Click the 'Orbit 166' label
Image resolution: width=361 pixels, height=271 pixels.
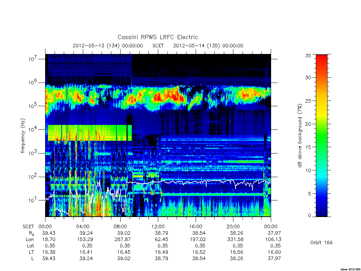point(321,242)
